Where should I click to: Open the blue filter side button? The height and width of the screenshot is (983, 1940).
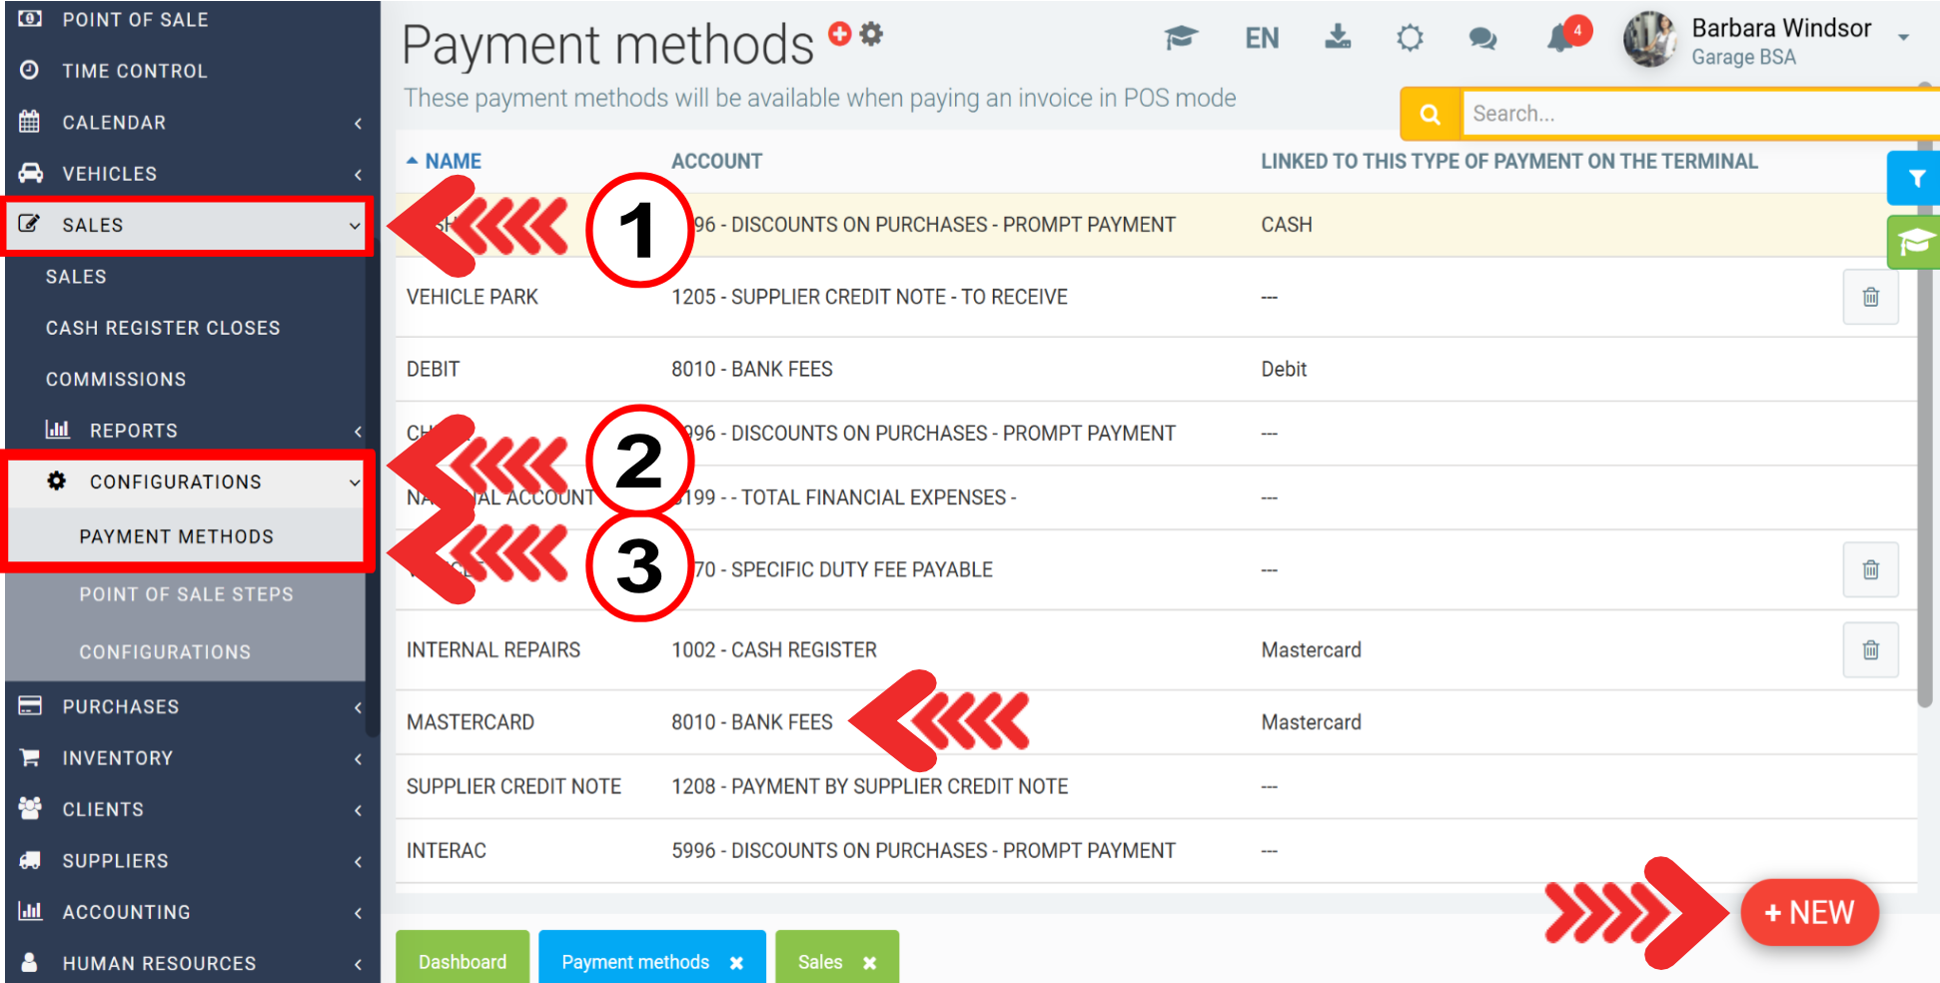[x=1915, y=179]
